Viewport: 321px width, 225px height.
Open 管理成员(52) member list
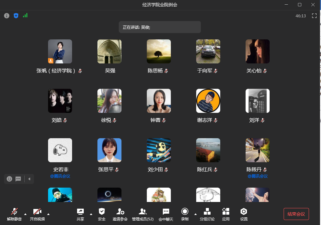coord(143,214)
